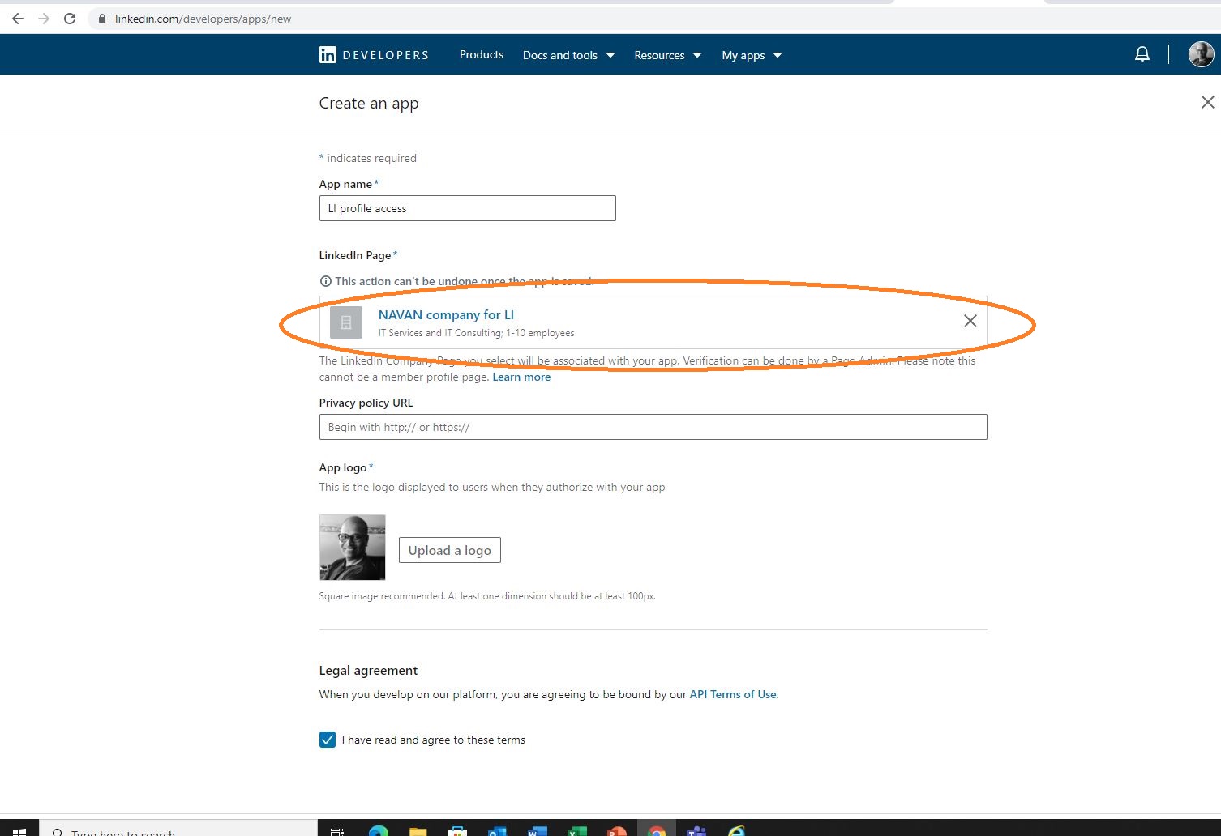Viewport: 1221px width, 836px height.
Task: Click the LinkedIn Developers logo
Action: coord(374,55)
